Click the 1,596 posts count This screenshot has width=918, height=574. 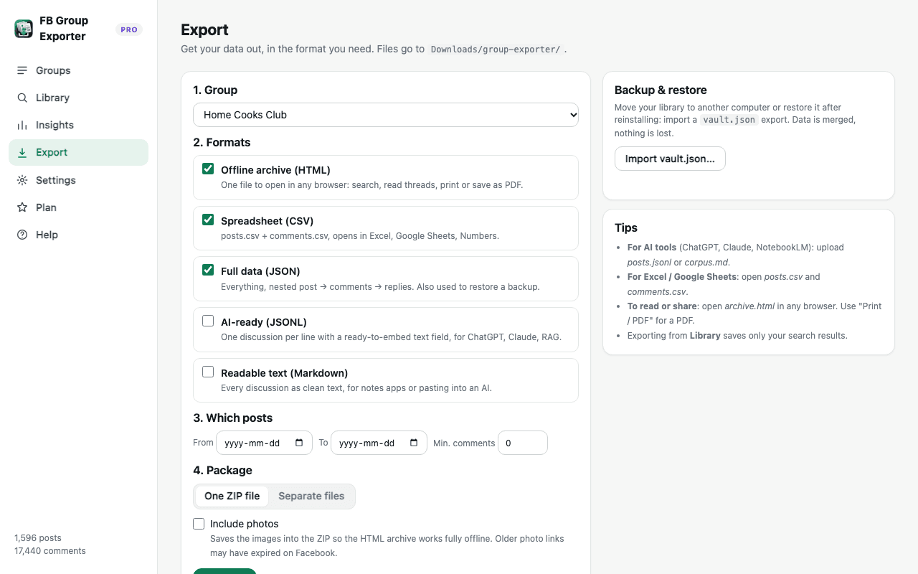(38, 537)
